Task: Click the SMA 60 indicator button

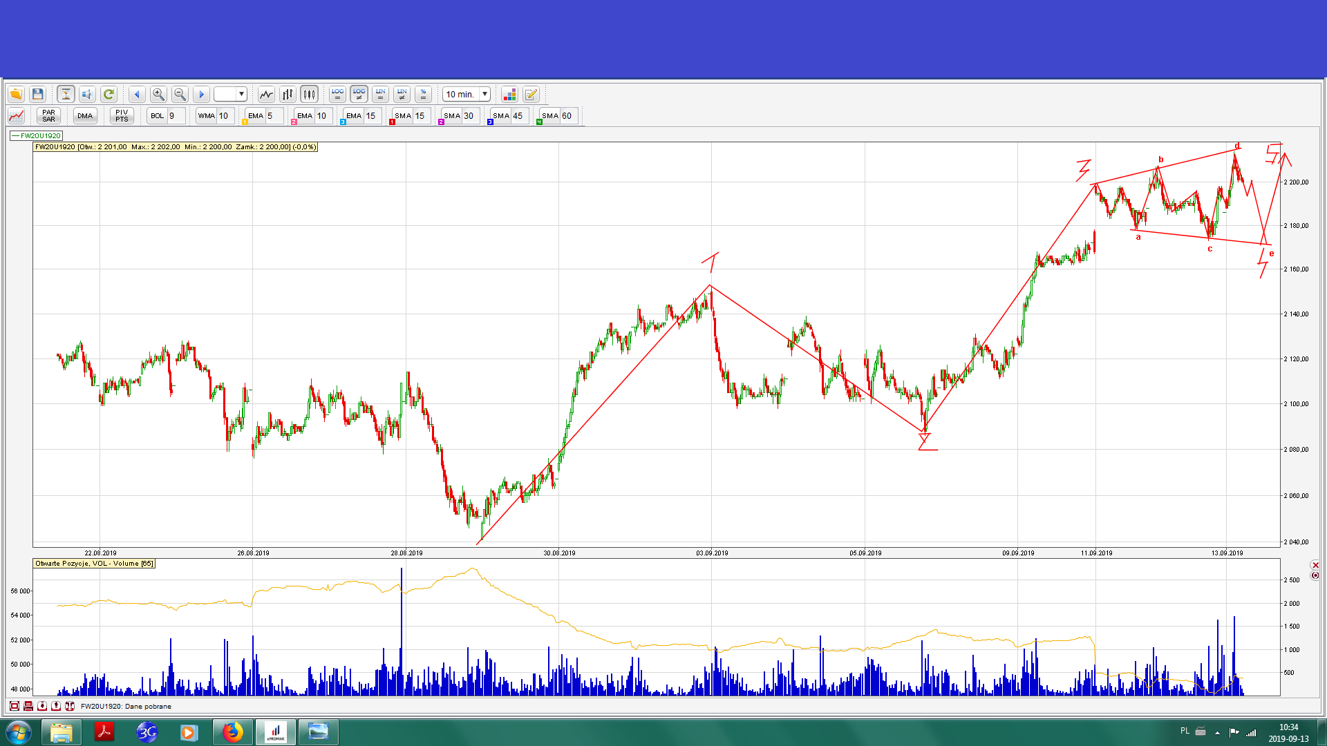Action: coord(550,116)
